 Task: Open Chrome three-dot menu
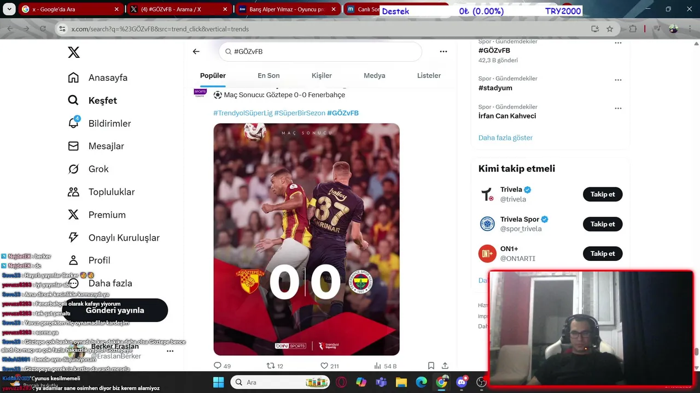pyautogui.click(x=689, y=29)
